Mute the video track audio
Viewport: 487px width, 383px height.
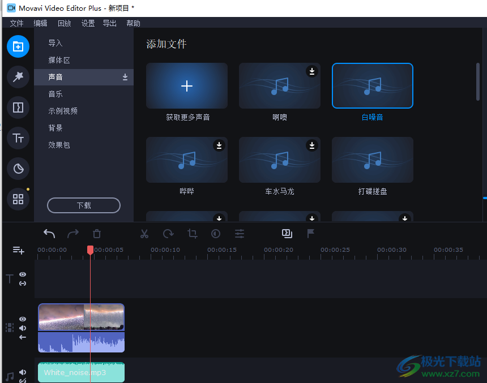(23, 328)
